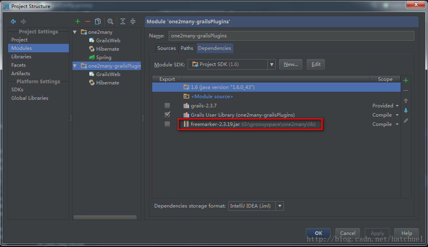Click the Apply button
Viewport: 428px width, 247px height.
(377, 233)
